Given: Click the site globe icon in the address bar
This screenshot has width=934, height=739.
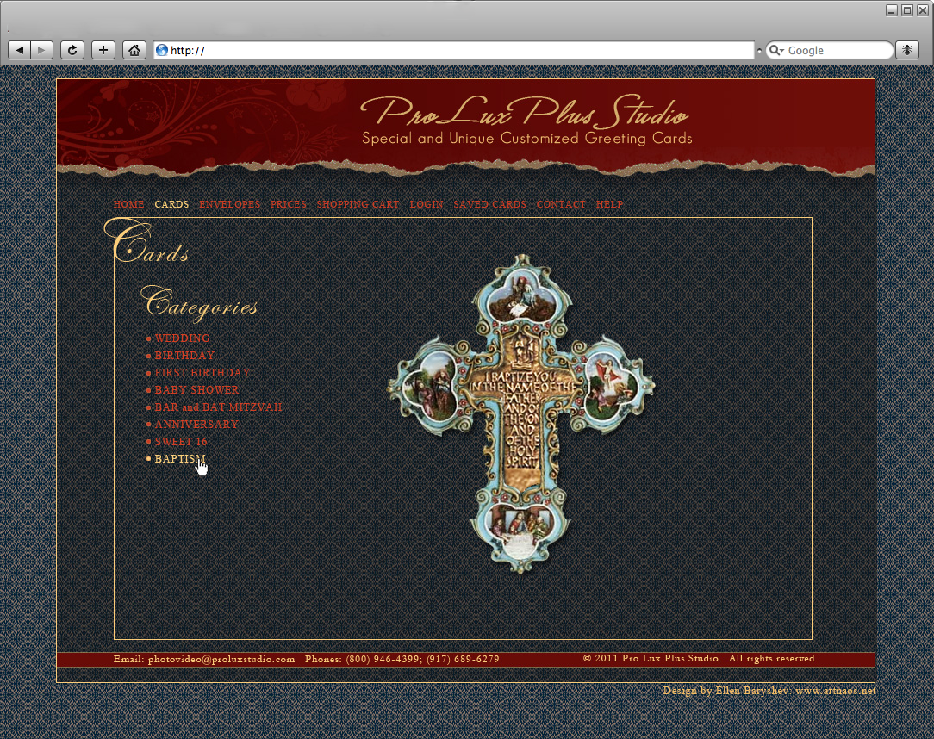Looking at the screenshot, I should coord(160,50).
